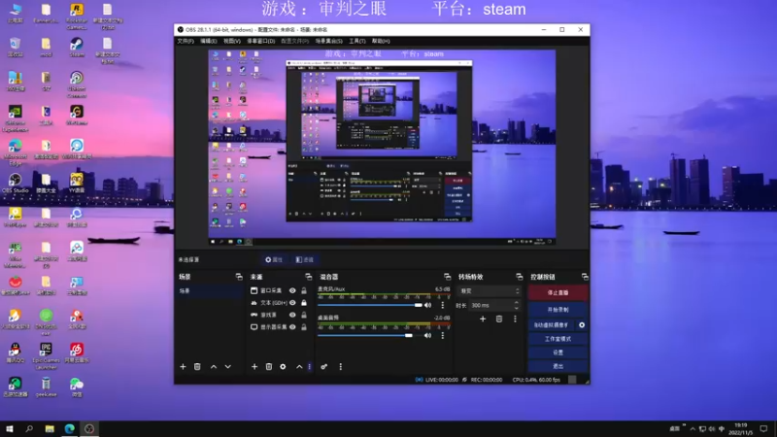Add a new source with plus icon
This screenshot has width=777, height=437.
click(x=254, y=367)
